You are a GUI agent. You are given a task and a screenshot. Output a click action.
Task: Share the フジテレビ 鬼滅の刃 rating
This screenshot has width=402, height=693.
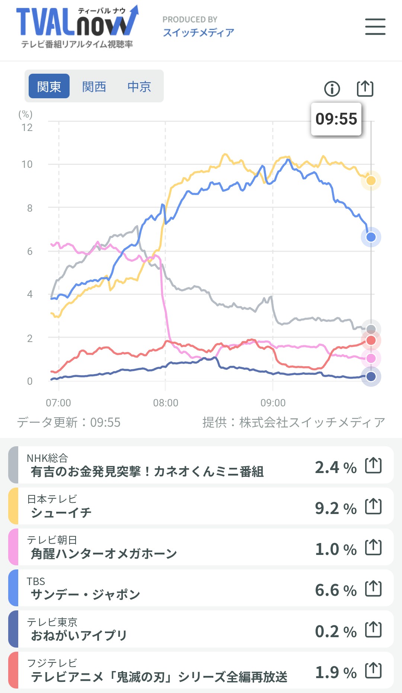(373, 671)
